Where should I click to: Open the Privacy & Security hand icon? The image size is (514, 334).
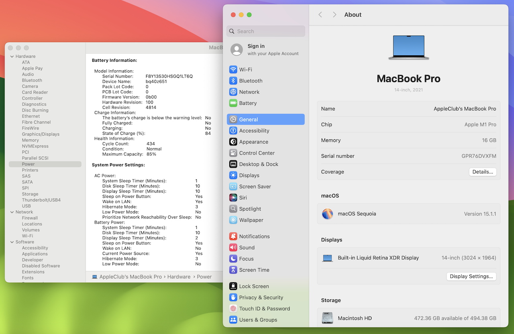[x=233, y=297]
